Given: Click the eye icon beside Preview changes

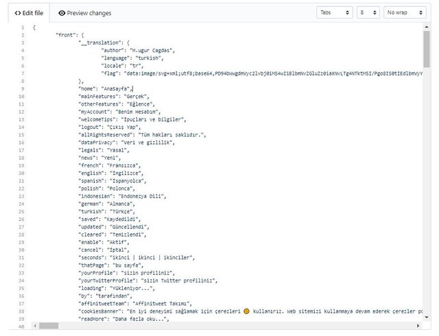Looking at the screenshot, I should click(x=62, y=13).
